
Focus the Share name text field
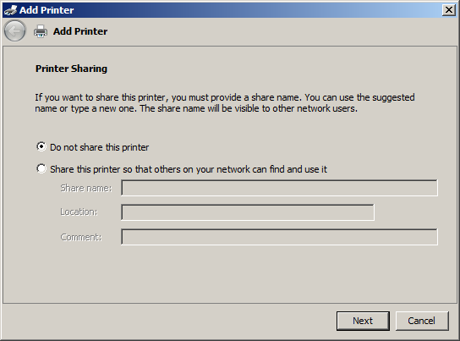279,188
